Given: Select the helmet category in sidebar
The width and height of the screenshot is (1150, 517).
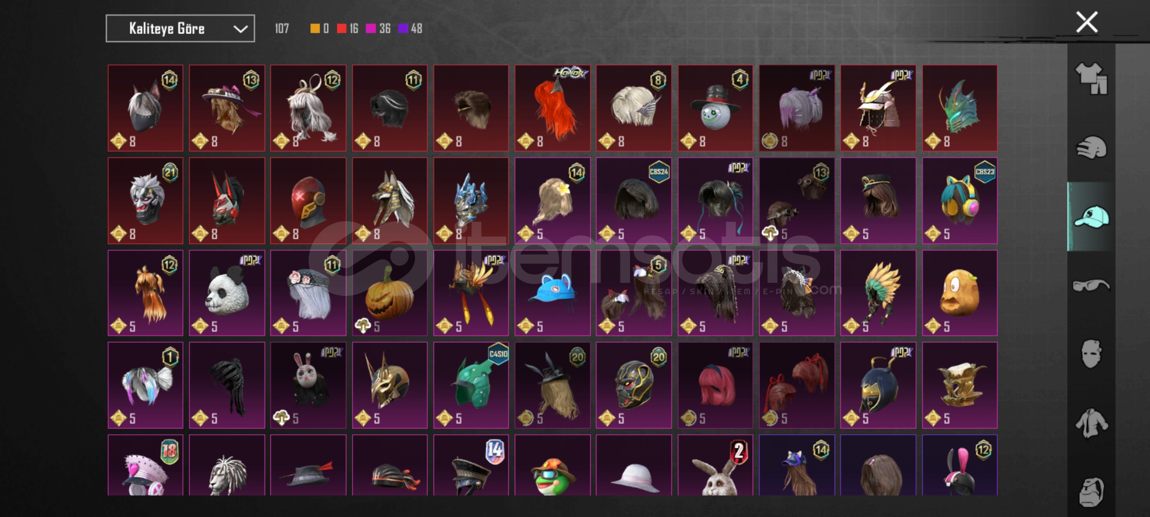Looking at the screenshot, I should point(1091,147).
